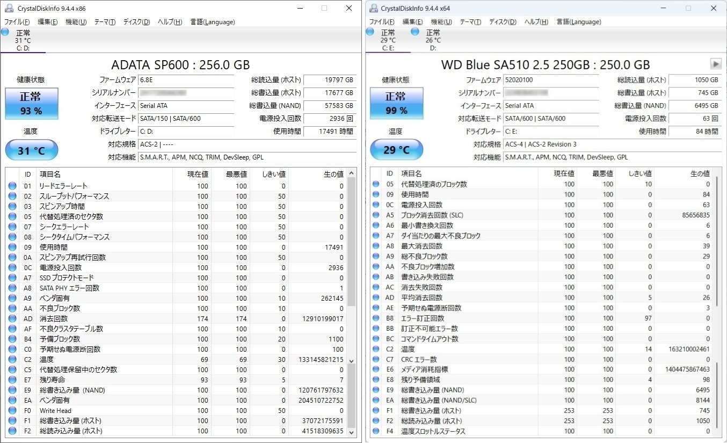Click the 正常 99 % health status button

(396, 104)
